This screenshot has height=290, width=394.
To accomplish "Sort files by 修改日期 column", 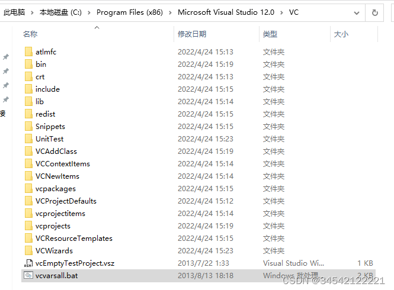I will point(191,34).
